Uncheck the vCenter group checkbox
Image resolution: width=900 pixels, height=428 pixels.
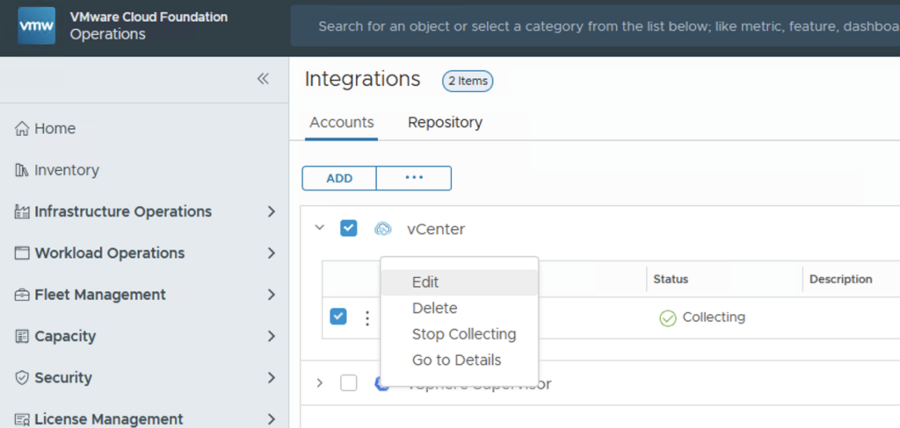[x=349, y=229]
